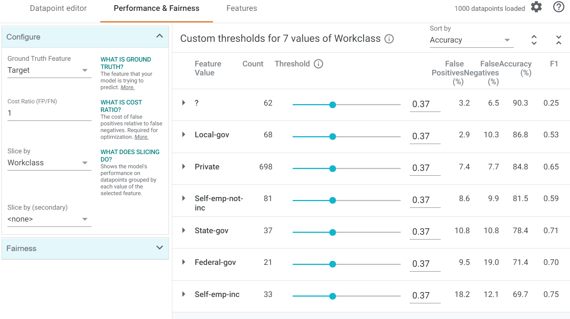Click the Threshold info icon
The height and width of the screenshot is (319, 570).
click(318, 64)
